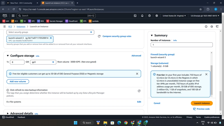Open the AWS home logo
This screenshot has width=224, height=126.
click(x=5, y=16)
